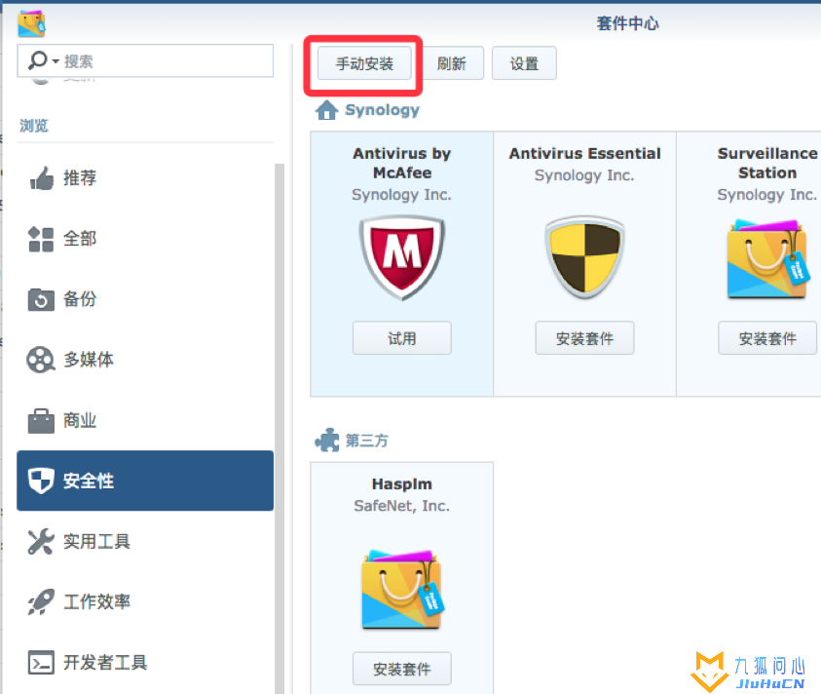The image size is (821, 694).
Task: Select the 商业 briefcase icon
Action: pos(41,420)
